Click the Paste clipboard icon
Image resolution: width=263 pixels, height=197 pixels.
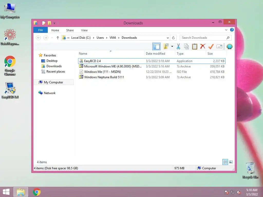(195, 46)
